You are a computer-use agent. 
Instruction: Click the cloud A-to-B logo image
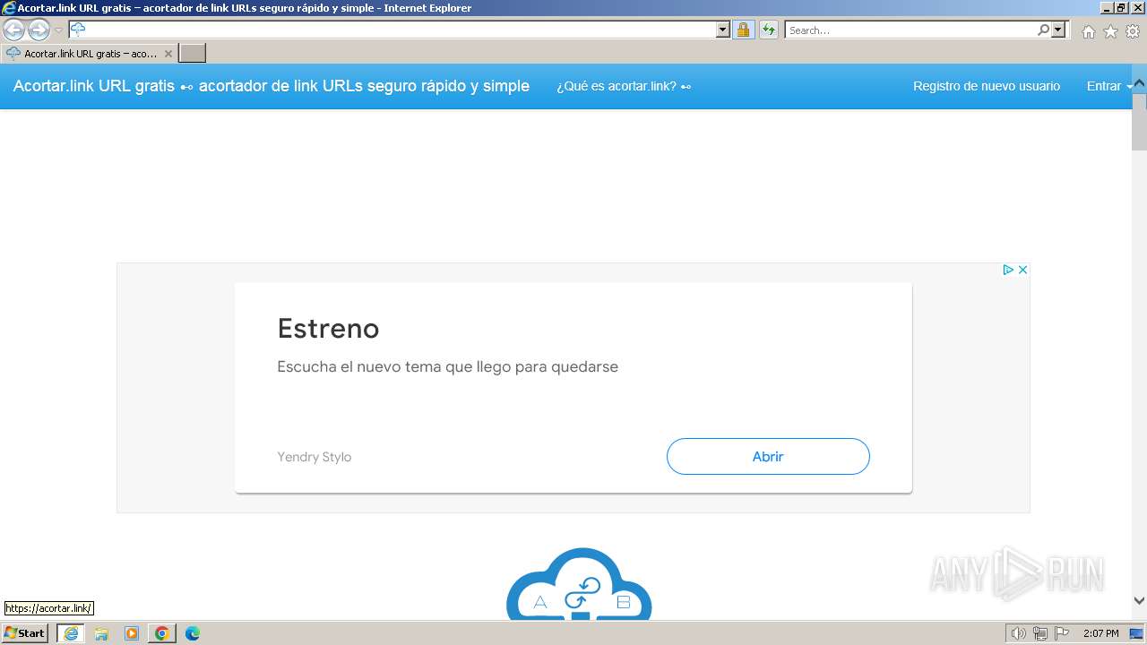579,584
